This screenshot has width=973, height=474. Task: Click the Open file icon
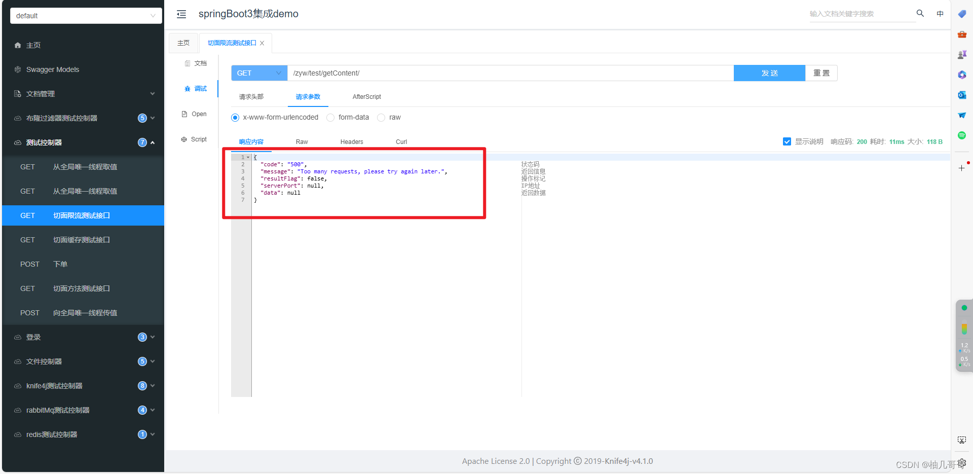pyautogui.click(x=184, y=114)
